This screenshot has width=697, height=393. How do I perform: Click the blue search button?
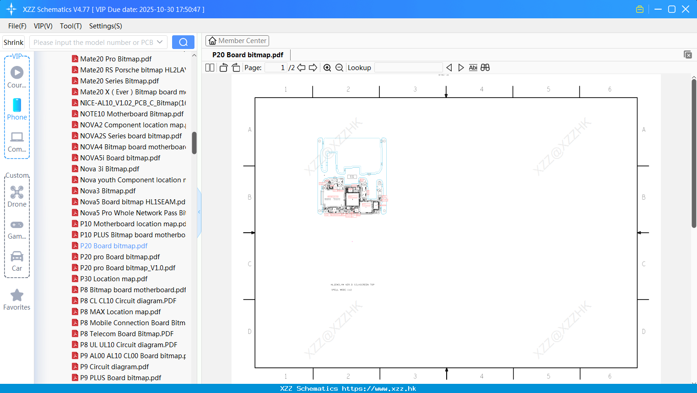[183, 42]
